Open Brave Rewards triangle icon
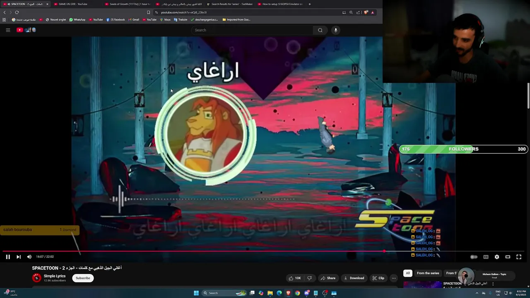 pyautogui.click(x=373, y=12)
